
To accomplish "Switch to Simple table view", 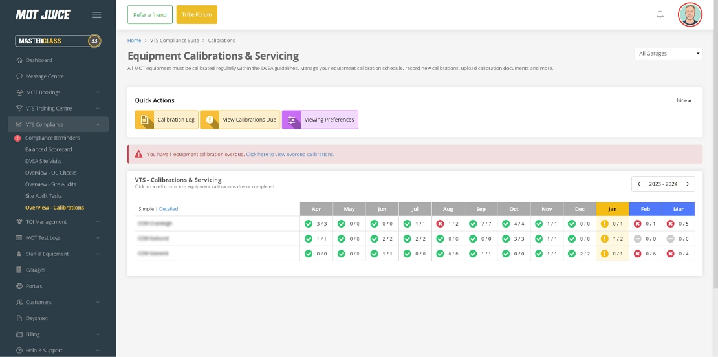I will 146,209.
